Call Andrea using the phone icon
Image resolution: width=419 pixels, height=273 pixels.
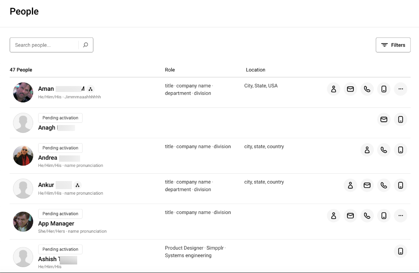[x=384, y=150]
